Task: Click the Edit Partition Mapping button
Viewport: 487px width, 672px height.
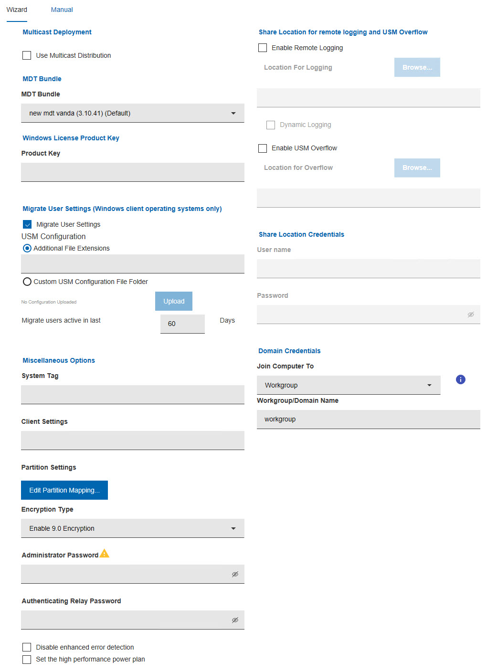Action: [x=64, y=490]
